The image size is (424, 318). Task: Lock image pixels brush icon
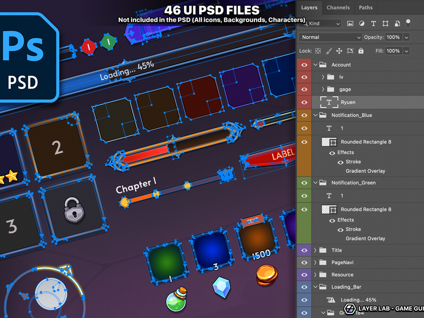[x=329, y=51]
